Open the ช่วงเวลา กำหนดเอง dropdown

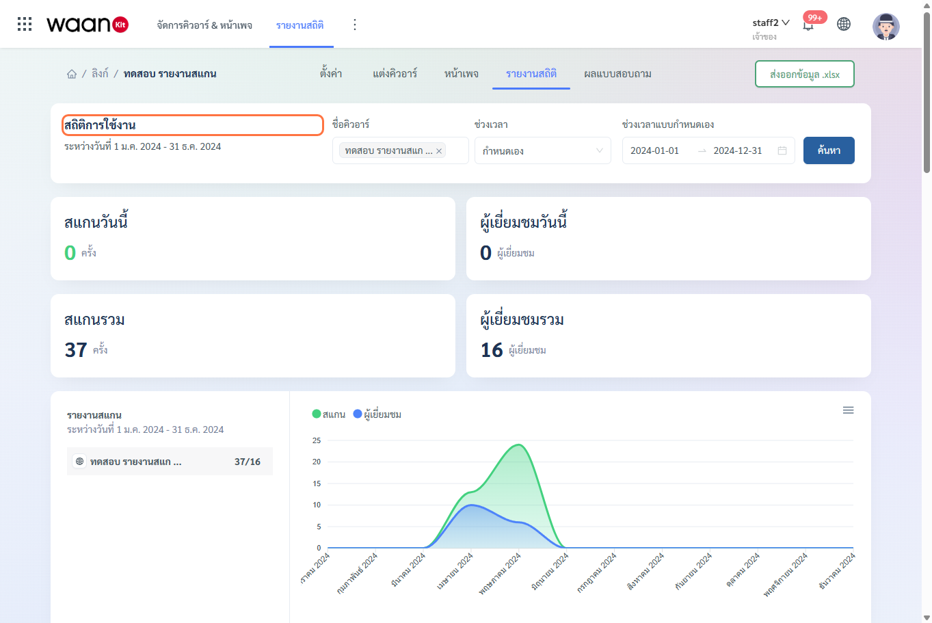[x=543, y=150]
